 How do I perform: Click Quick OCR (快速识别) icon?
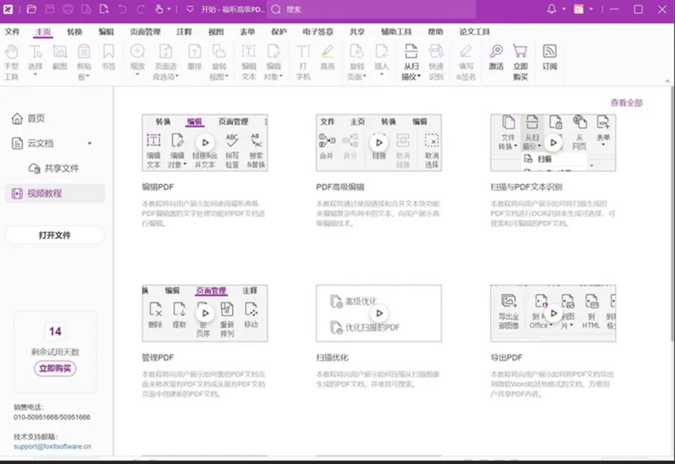click(436, 52)
